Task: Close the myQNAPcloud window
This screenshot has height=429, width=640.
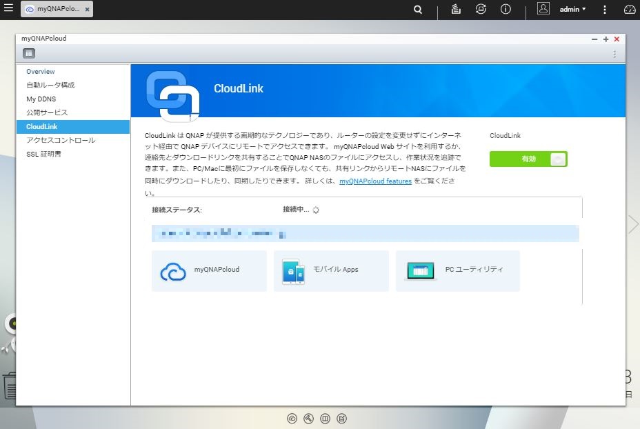Action: click(617, 39)
